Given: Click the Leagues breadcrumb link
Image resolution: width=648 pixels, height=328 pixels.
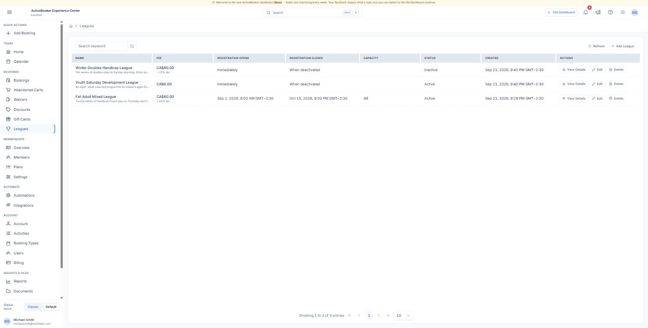Looking at the screenshot, I should pos(87,26).
